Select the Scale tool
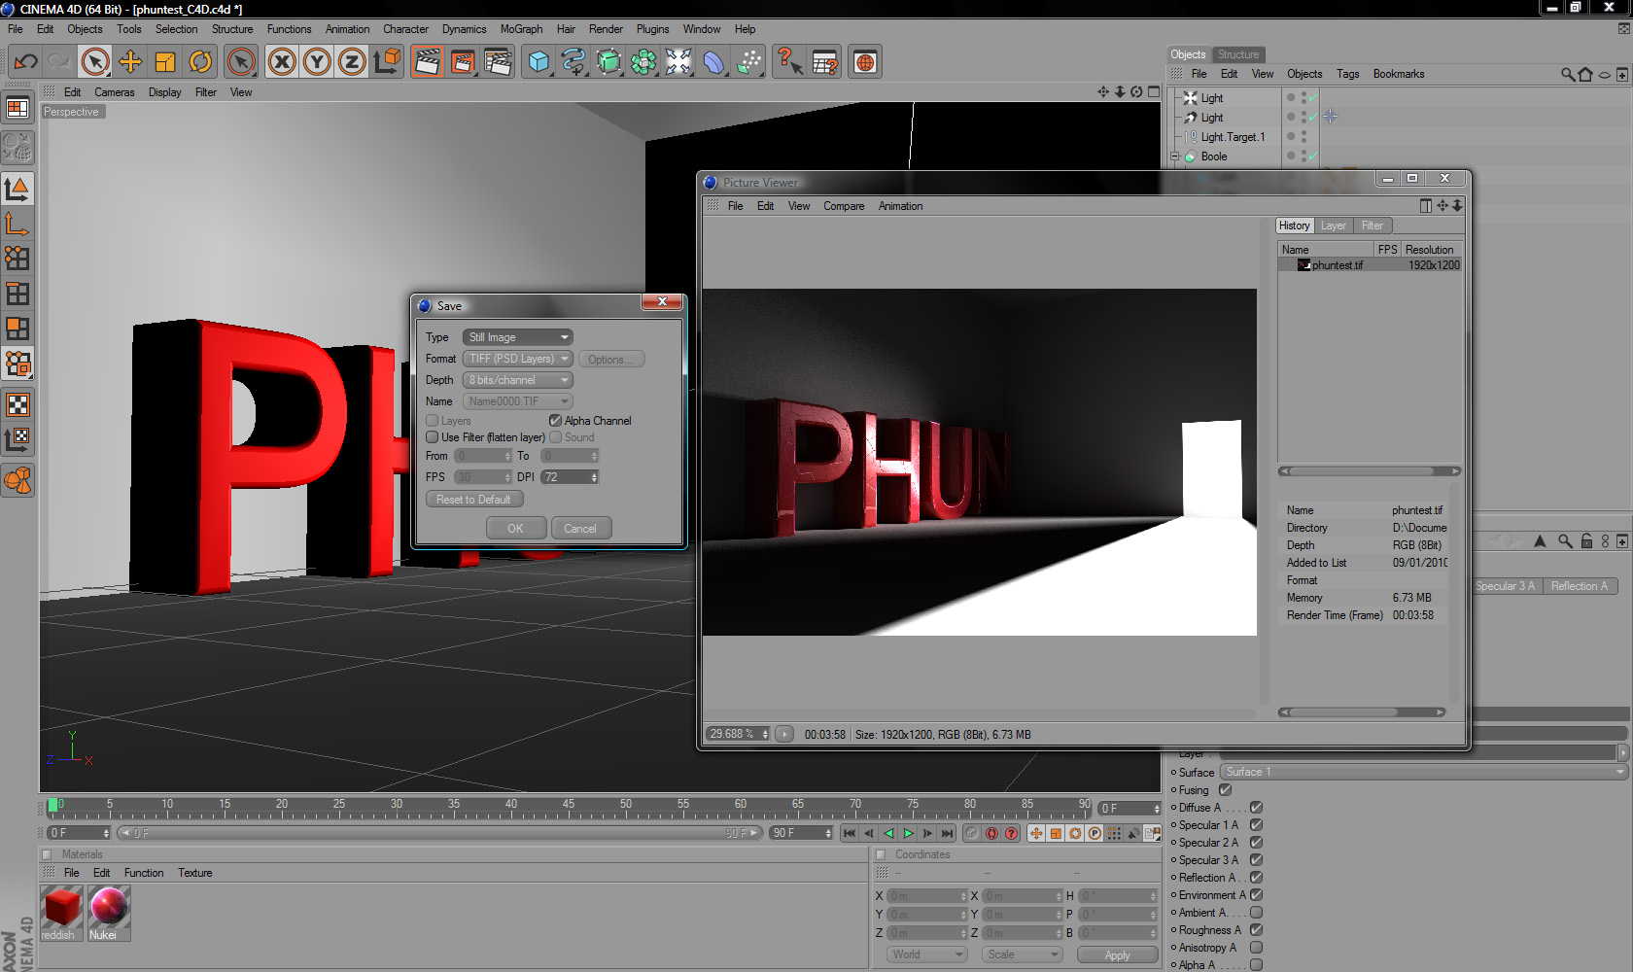Image resolution: width=1633 pixels, height=972 pixels. tap(165, 62)
